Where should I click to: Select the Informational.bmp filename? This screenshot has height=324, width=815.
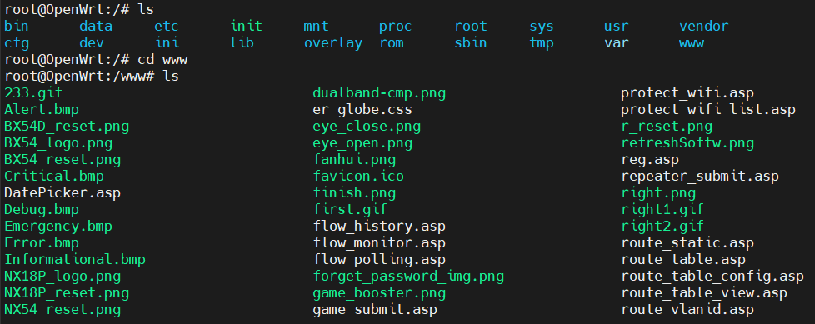[75, 259]
